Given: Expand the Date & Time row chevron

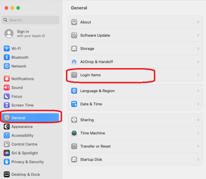Looking at the screenshot, I should (x=198, y=104).
